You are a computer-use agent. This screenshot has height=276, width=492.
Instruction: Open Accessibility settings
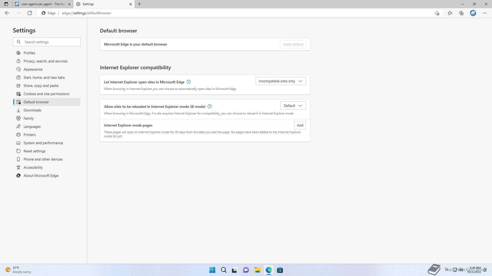pyautogui.click(x=47, y=167)
